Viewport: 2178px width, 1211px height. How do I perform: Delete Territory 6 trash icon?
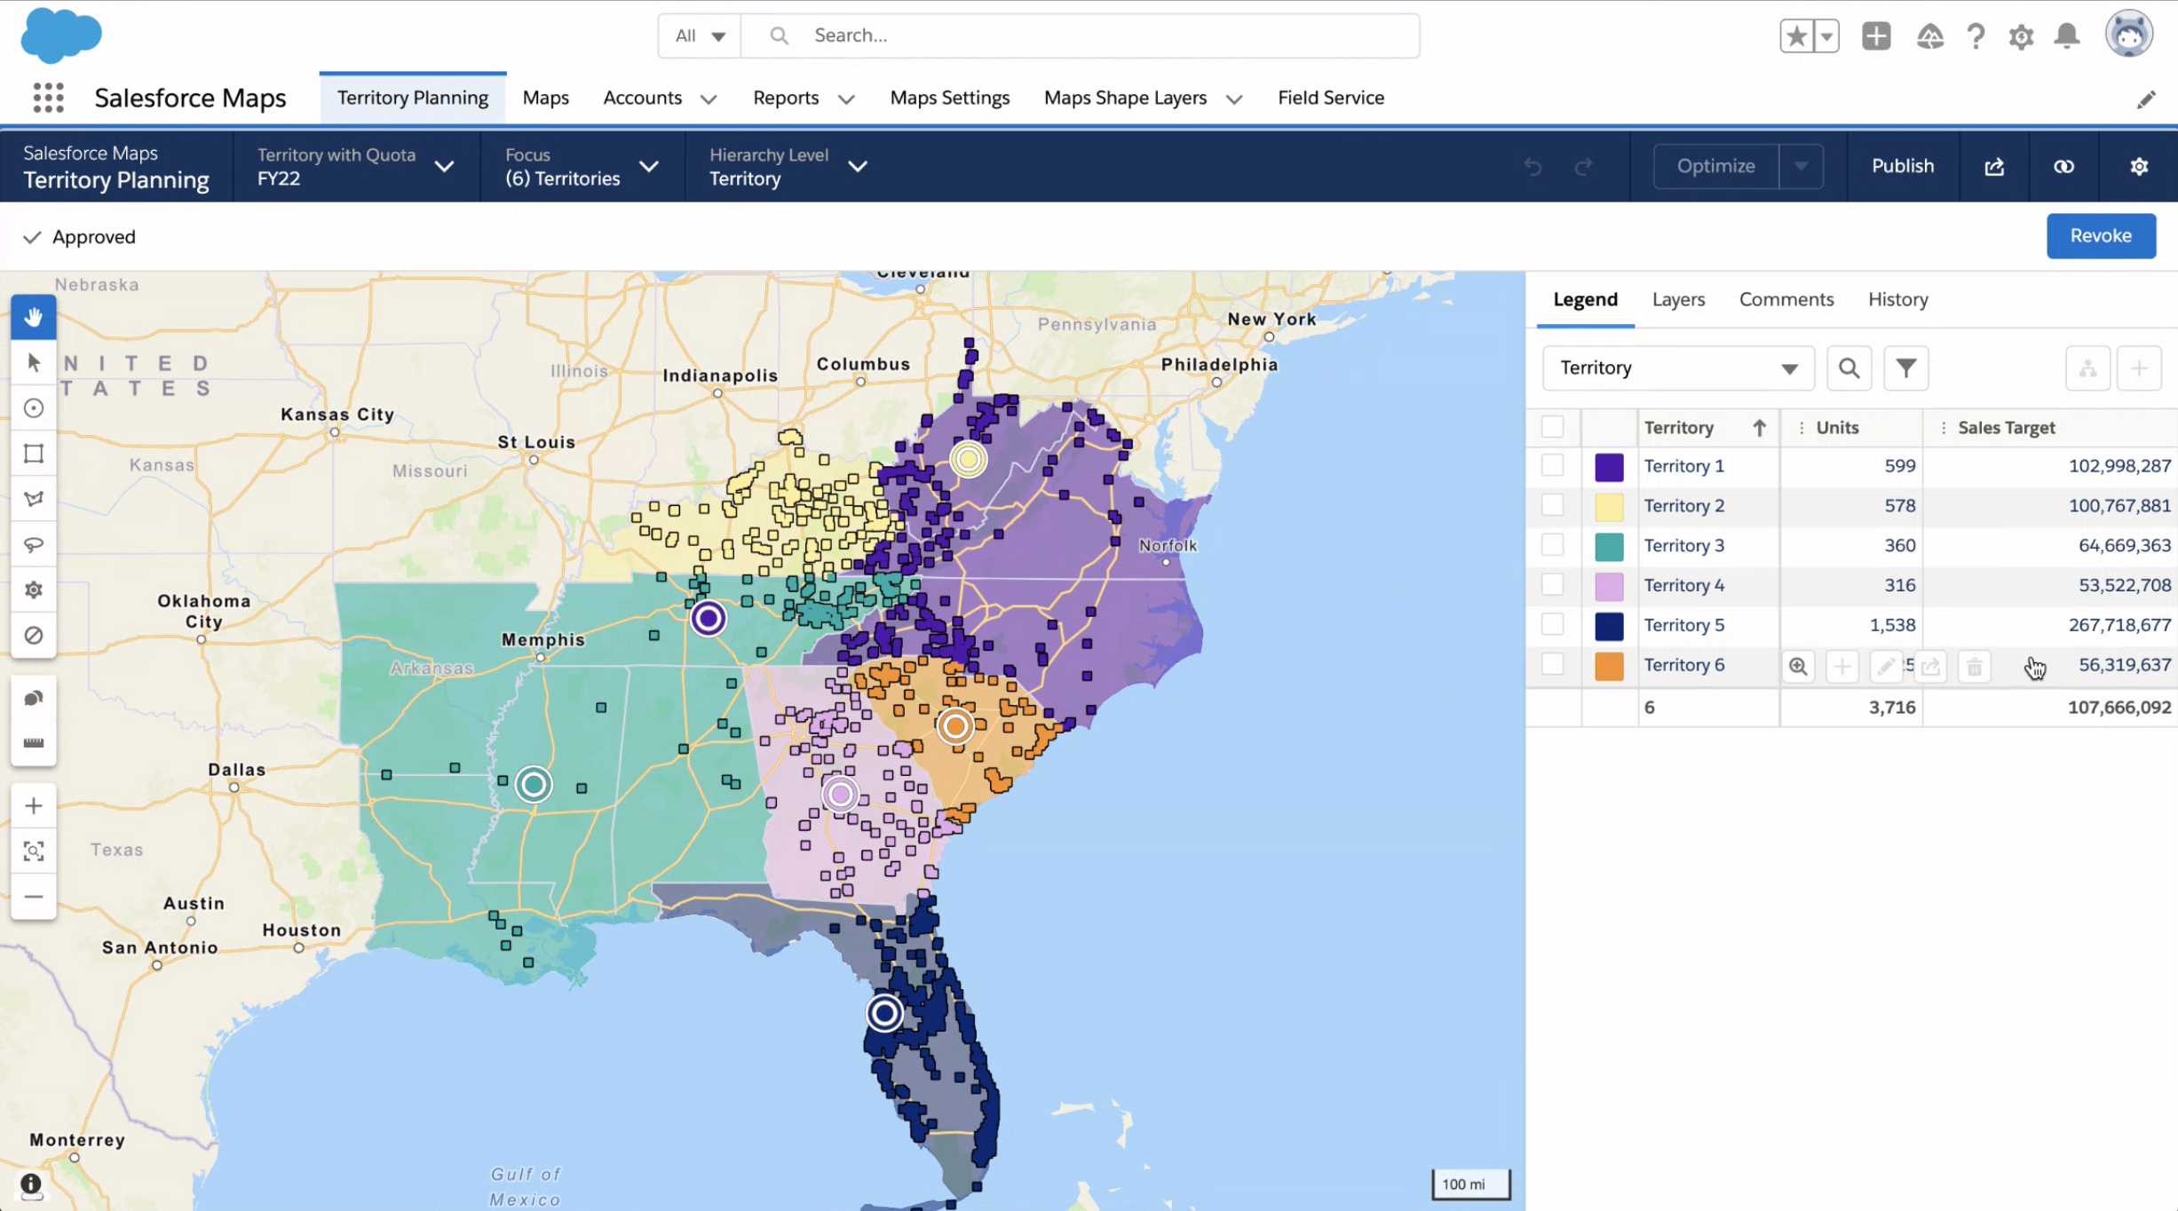[x=1974, y=666]
